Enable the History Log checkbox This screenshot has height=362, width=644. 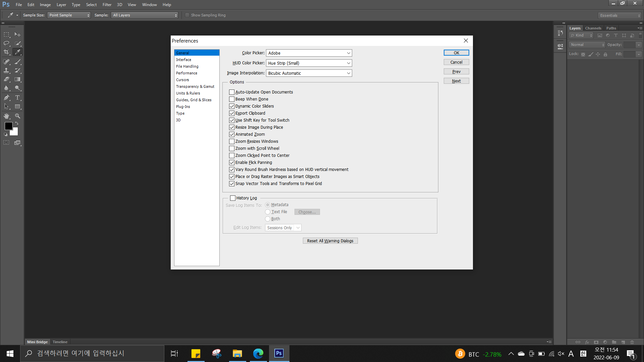(x=233, y=198)
